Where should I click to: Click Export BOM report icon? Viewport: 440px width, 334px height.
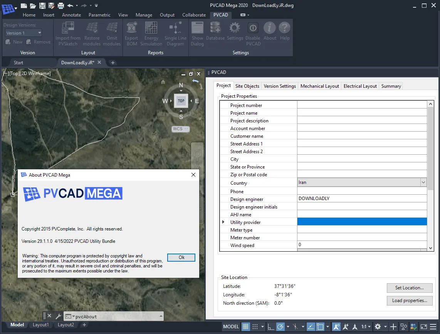(x=132, y=34)
